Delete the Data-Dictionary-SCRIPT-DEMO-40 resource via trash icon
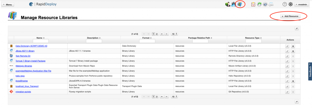Screen dimensions: 312x111 (293, 46)
